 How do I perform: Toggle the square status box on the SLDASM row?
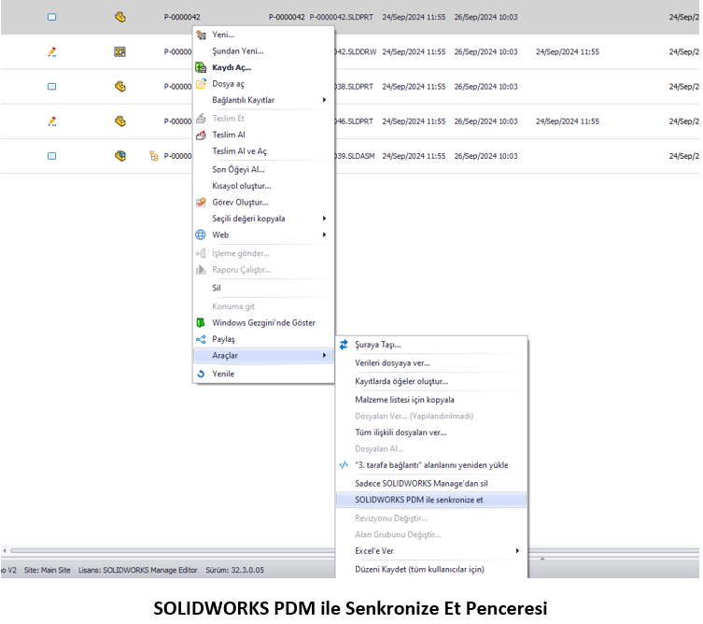pyautogui.click(x=52, y=156)
